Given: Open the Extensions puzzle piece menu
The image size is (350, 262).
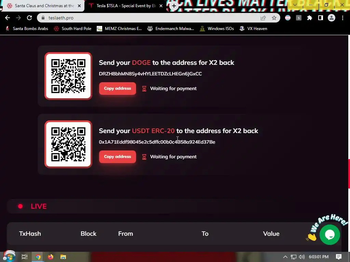Looking at the screenshot, I should (x=310, y=18).
